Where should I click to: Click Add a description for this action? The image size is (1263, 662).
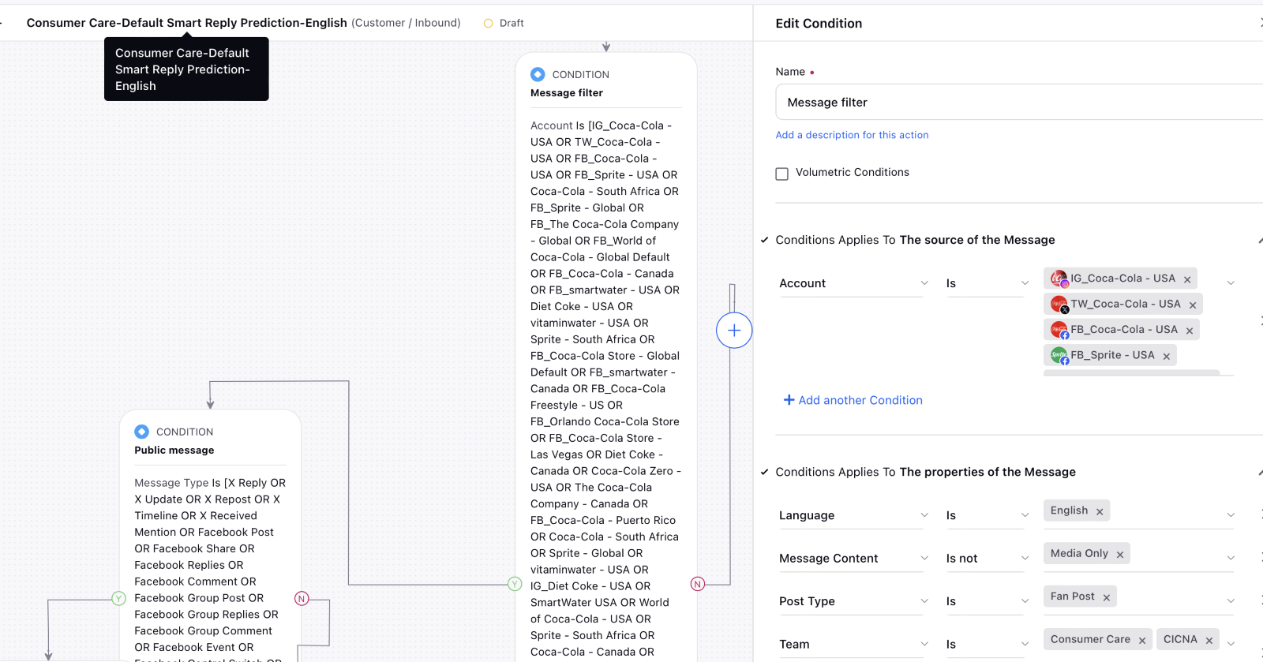(x=852, y=135)
